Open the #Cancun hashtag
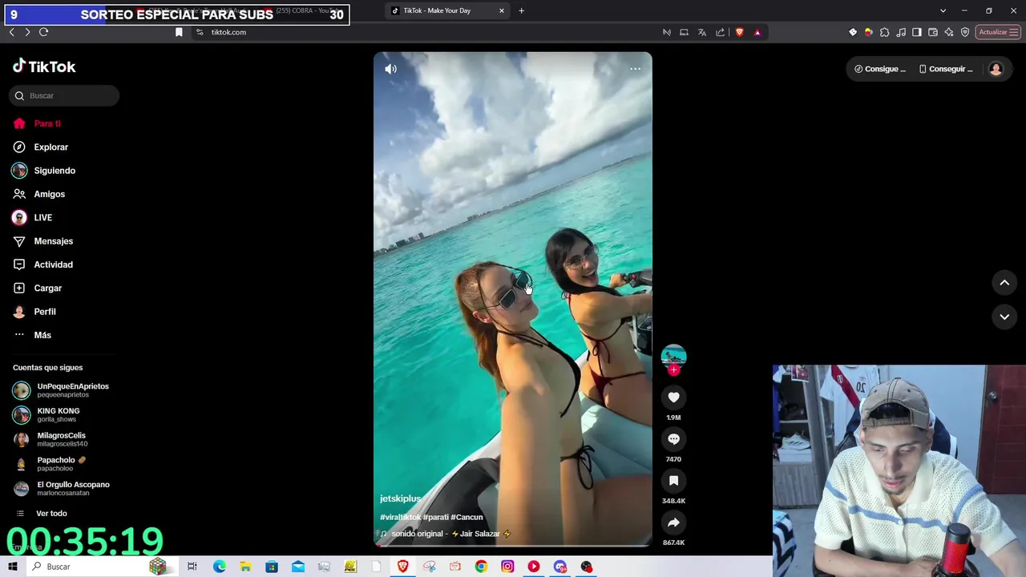 click(467, 517)
